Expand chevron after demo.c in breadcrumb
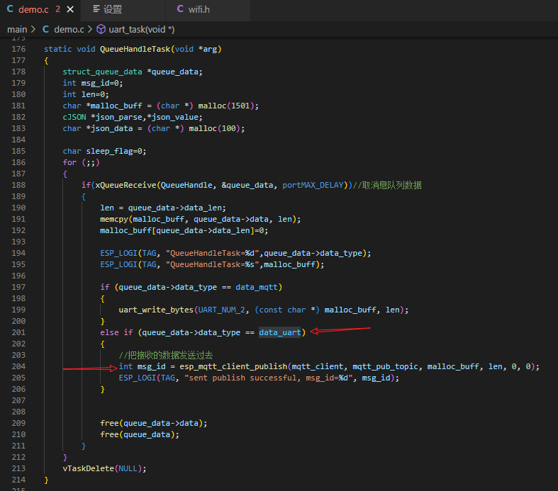 click(89, 29)
